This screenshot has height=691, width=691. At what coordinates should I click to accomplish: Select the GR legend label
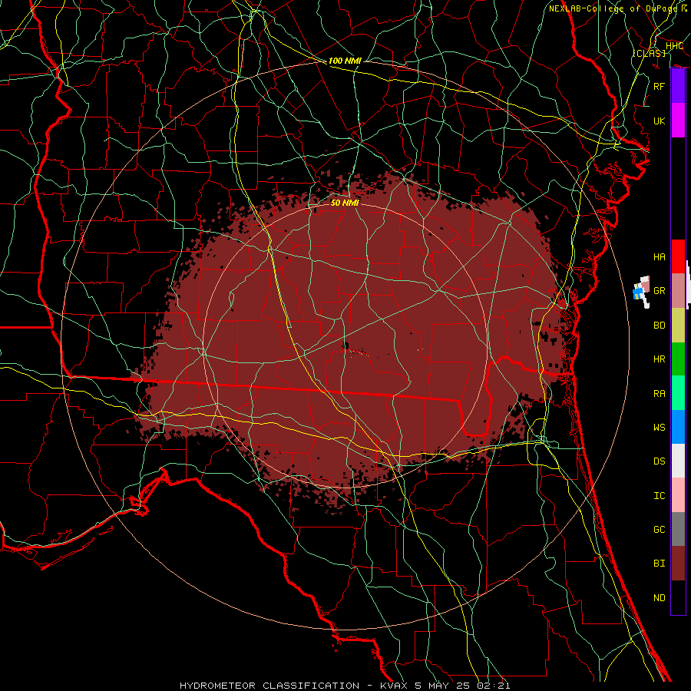pyautogui.click(x=660, y=291)
